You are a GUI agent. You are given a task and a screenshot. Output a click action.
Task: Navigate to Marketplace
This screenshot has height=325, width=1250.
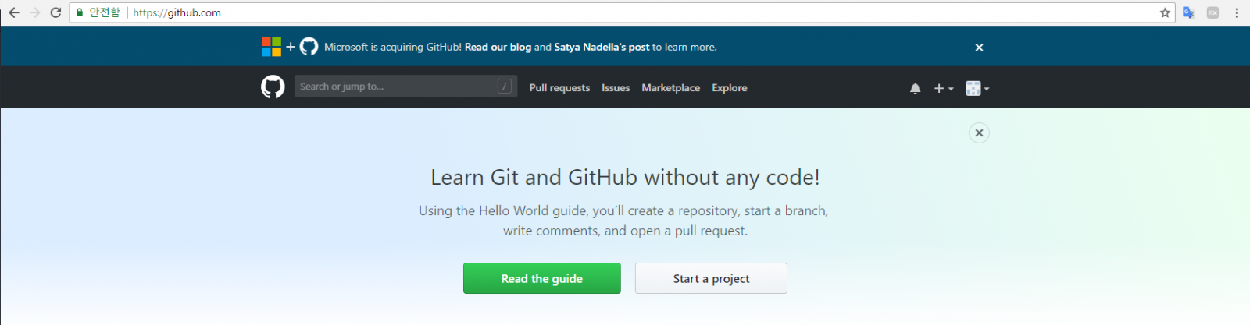tap(670, 88)
